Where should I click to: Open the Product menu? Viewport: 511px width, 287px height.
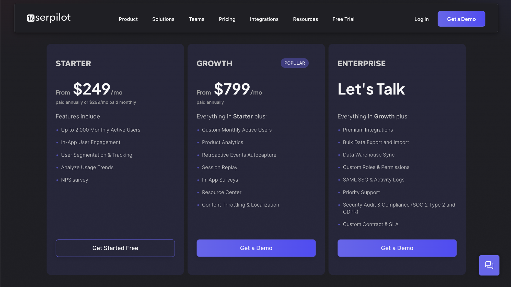128,19
